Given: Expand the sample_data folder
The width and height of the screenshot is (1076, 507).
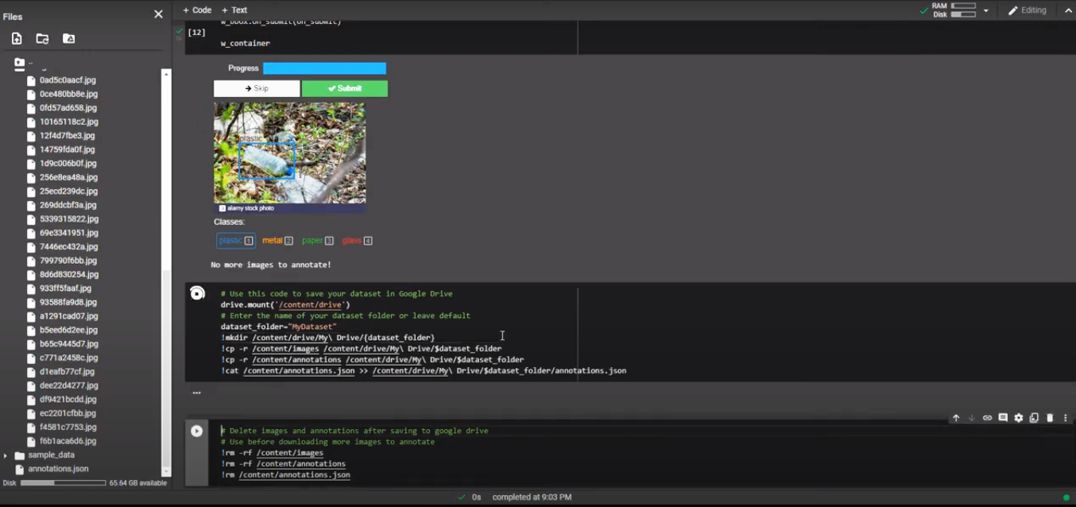Looking at the screenshot, I should click(x=6, y=455).
